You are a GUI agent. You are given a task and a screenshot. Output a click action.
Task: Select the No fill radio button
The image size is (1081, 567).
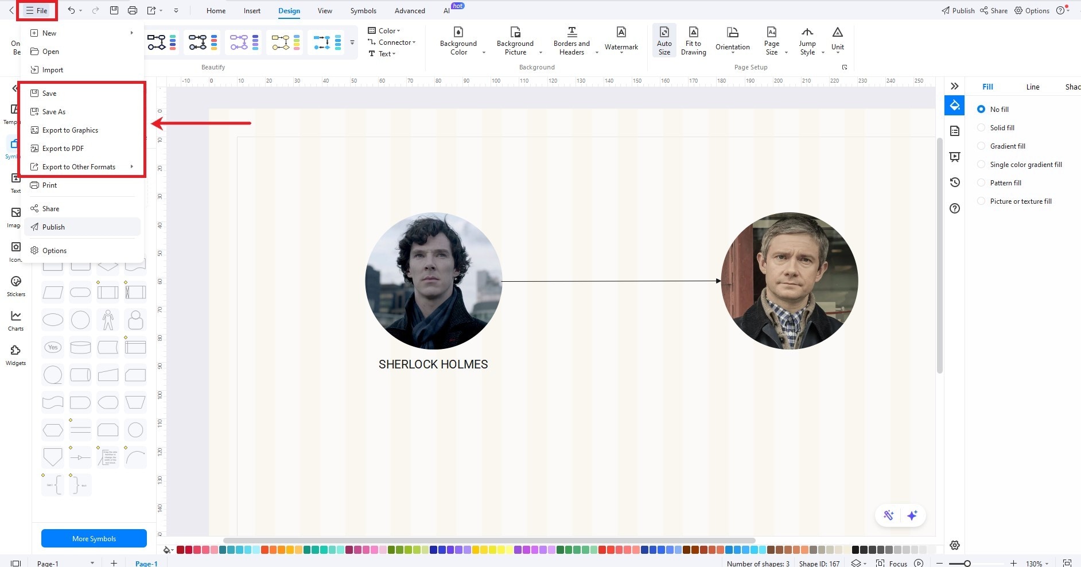click(x=981, y=109)
